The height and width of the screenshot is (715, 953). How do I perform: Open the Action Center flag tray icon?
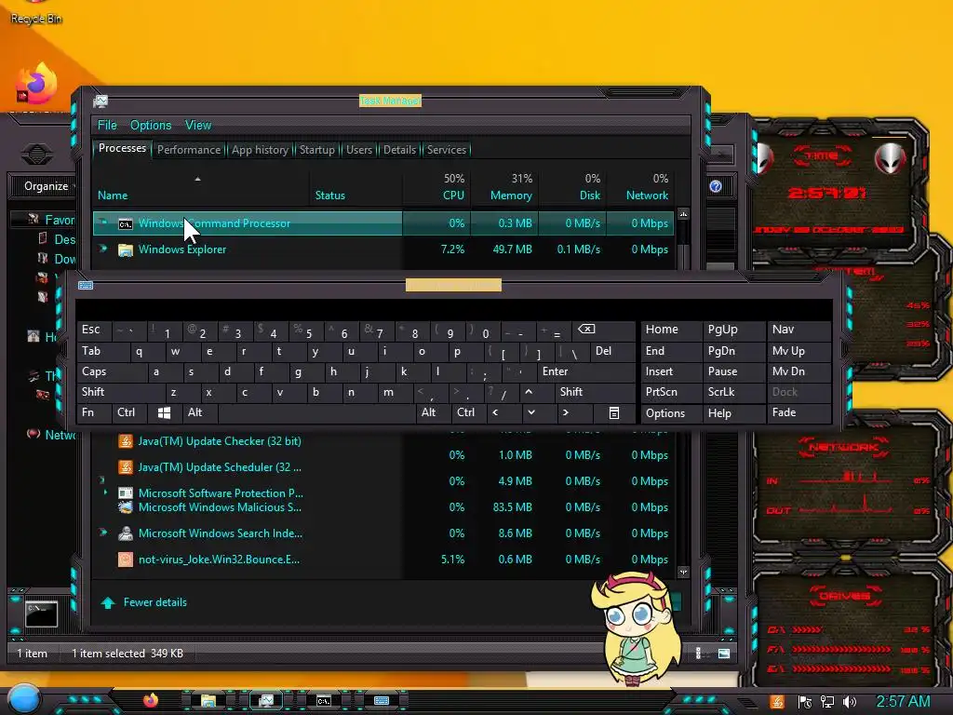pos(805,702)
